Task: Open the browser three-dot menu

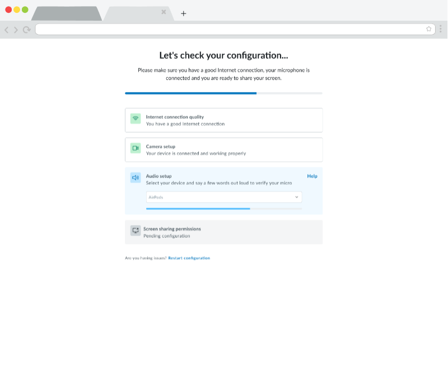Action: tap(441, 29)
